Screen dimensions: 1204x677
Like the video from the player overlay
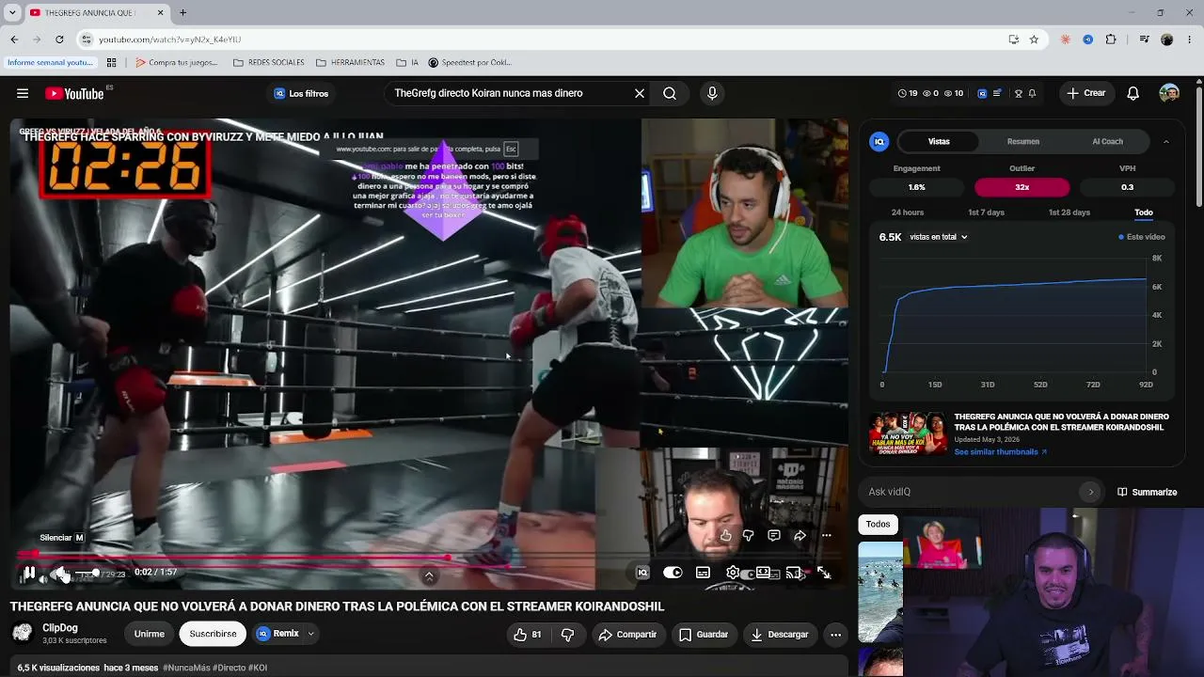click(x=726, y=536)
